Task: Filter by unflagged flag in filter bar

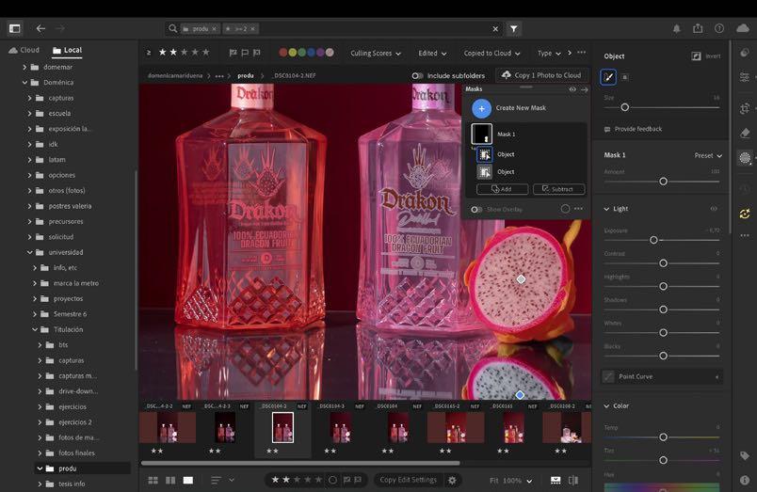Action: (x=245, y=53)
